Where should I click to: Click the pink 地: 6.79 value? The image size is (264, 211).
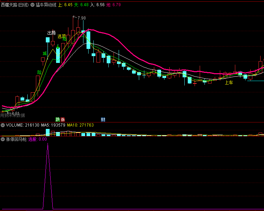tap(114, 5)
